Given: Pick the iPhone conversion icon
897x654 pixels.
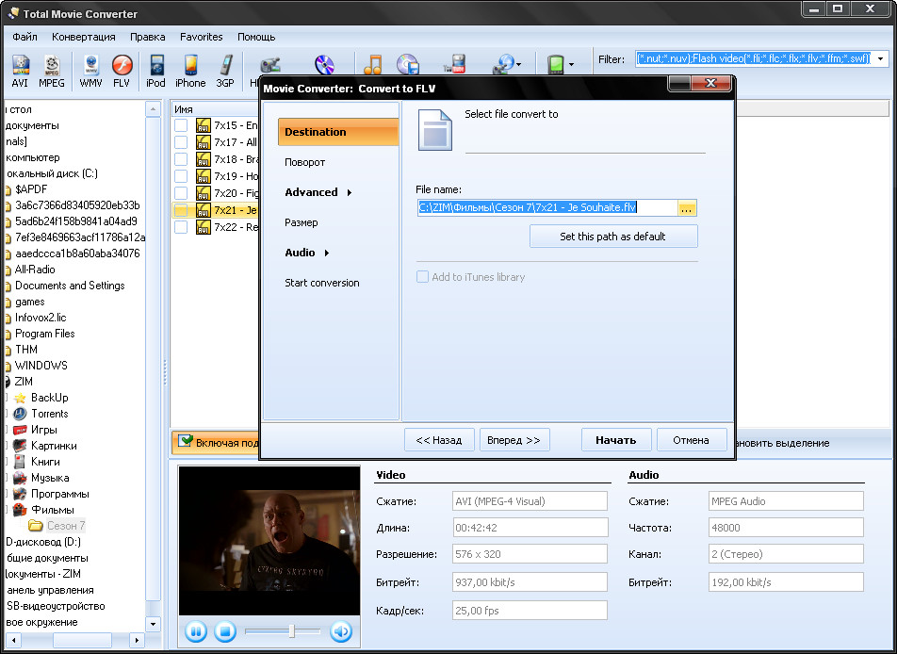Looking at the screenshot, I should 190,71.
